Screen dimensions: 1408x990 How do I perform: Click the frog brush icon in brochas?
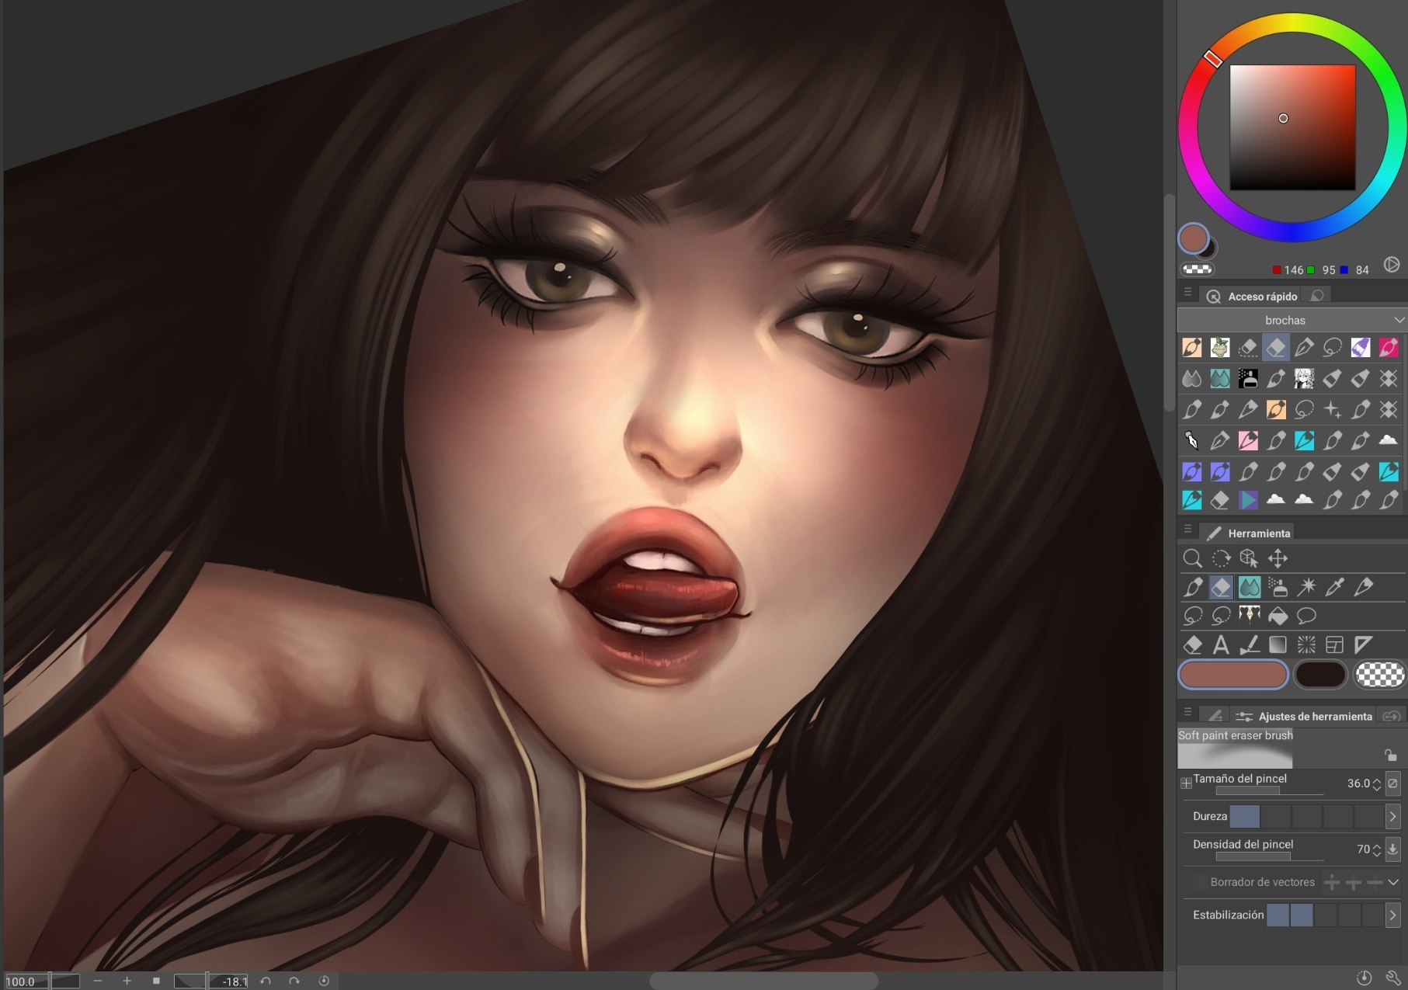1220,347
